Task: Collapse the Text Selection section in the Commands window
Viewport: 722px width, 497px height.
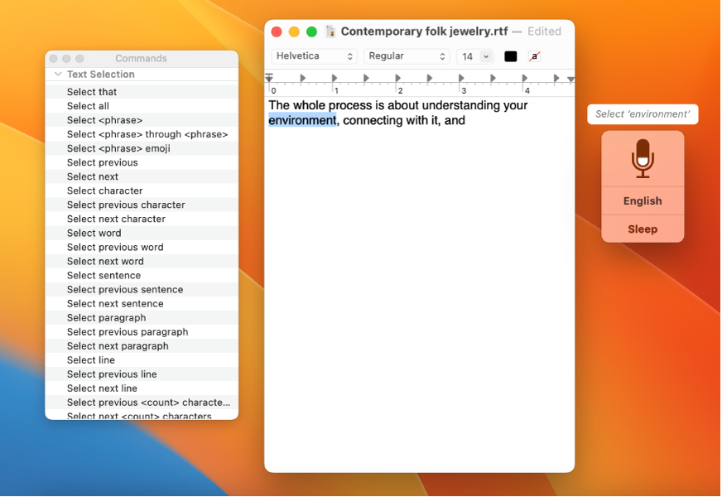Action: 56,74
